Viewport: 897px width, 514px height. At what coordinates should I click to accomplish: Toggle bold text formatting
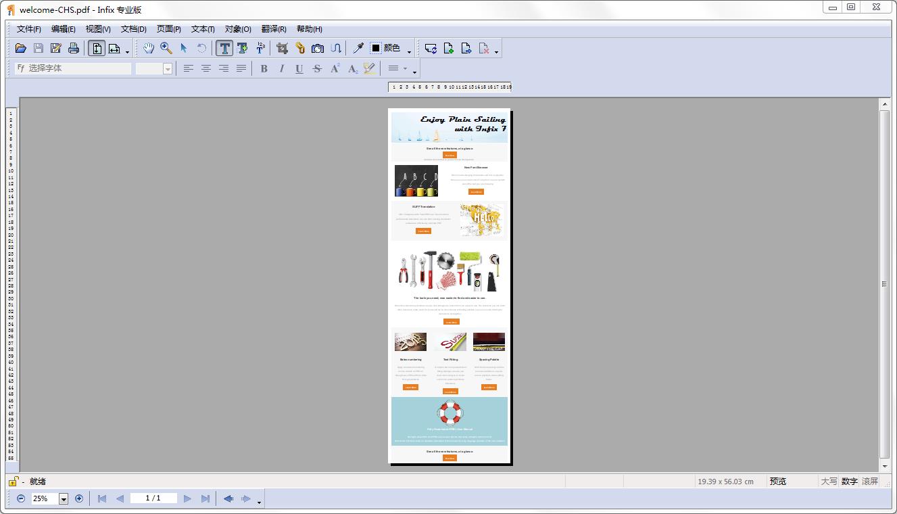(264, 68)
